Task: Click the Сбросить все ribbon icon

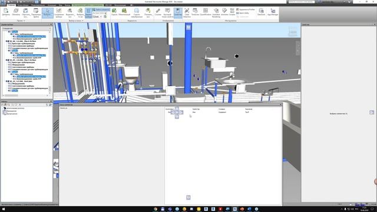Action: click(x=26, y=12)
